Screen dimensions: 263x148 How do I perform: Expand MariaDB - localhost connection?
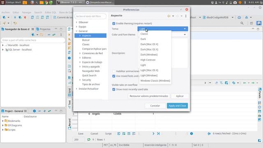coord(3,45)
